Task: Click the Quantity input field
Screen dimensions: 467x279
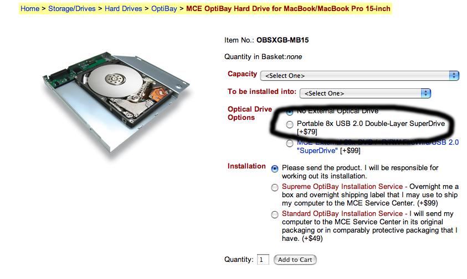Action: 263,260
